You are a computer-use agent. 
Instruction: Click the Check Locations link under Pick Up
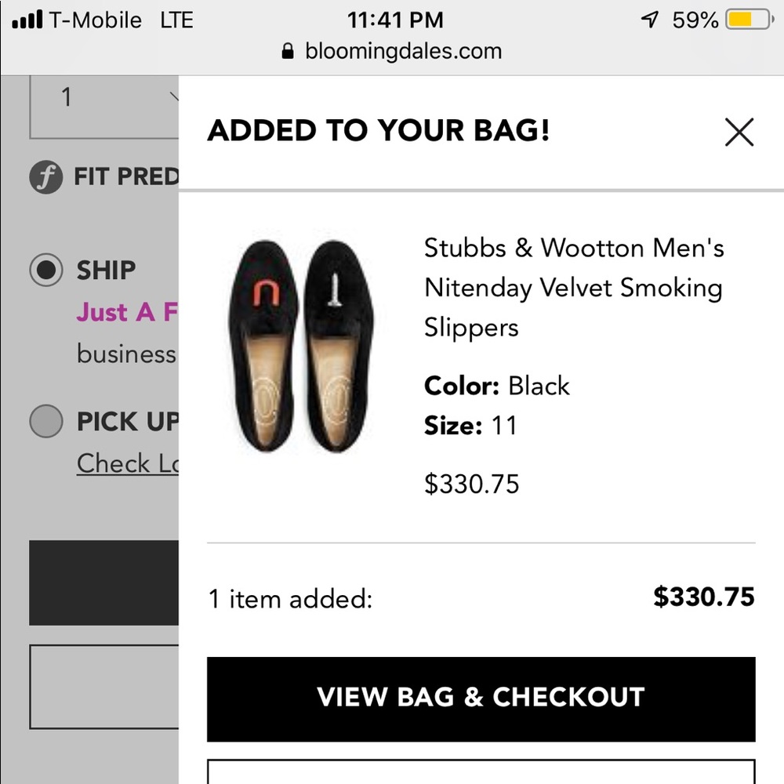127,463
